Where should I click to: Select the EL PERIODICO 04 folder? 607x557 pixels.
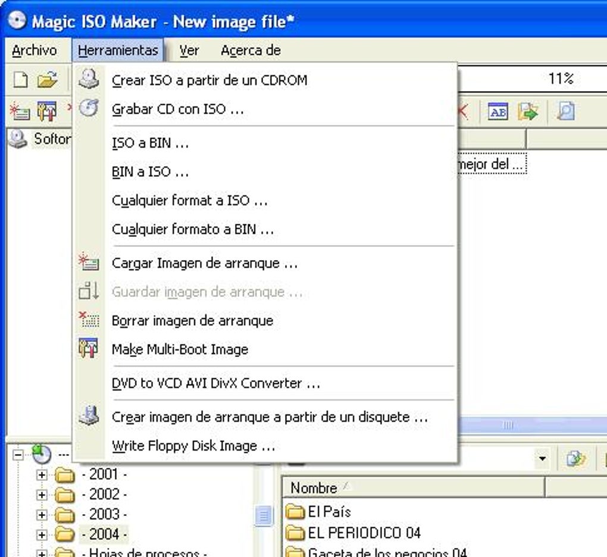pyautogui.click(x=364, y=533)
